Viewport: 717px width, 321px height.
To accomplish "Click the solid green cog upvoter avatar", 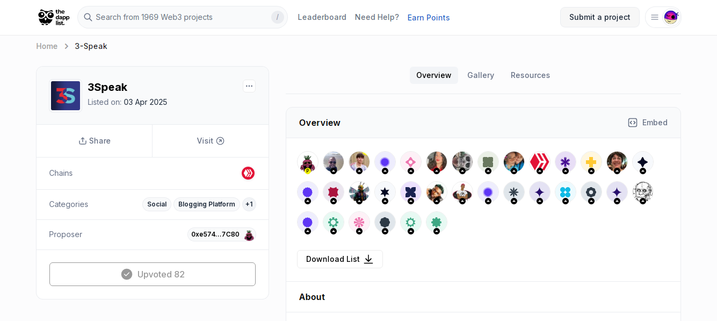I will (x=437, y=222).
